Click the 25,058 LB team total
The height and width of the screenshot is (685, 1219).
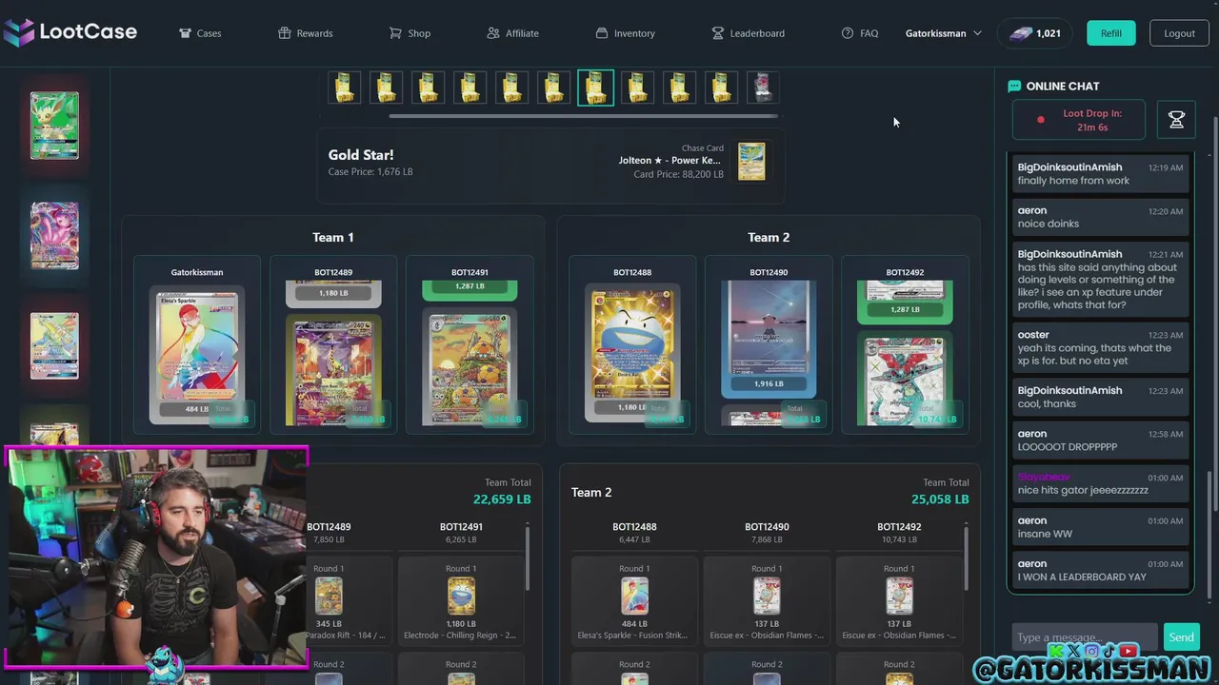940,499
